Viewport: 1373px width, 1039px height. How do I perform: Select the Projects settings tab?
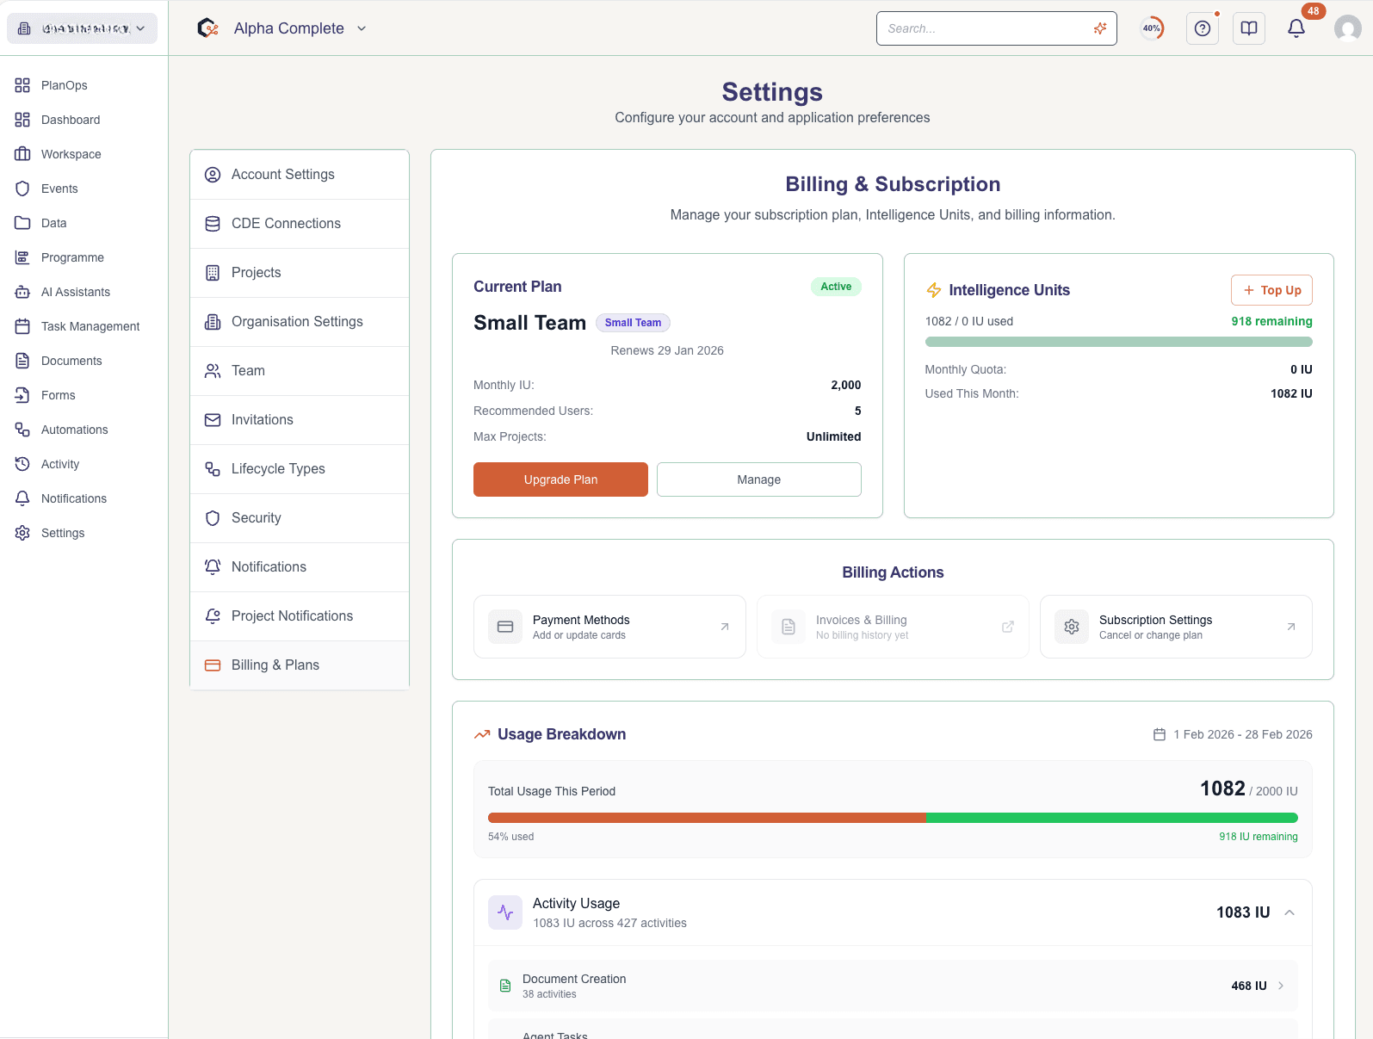pos(300,273)
